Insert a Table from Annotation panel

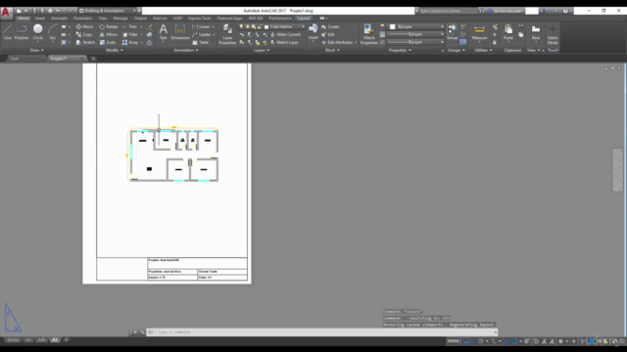click(x=201, y=42)
